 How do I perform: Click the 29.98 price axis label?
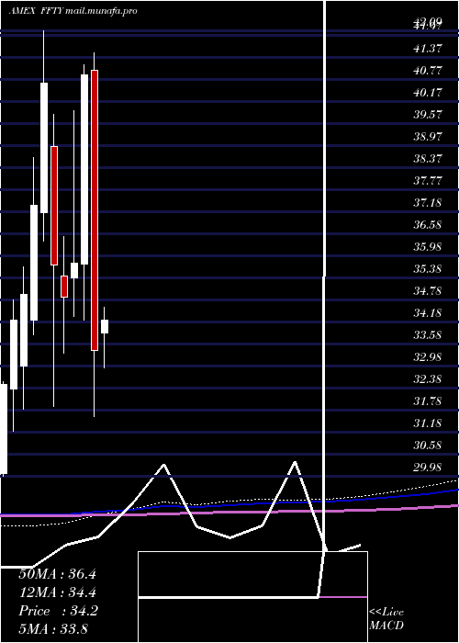click(x=428, y=468)
